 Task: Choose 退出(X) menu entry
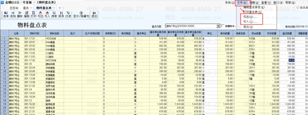pos(248,27)
